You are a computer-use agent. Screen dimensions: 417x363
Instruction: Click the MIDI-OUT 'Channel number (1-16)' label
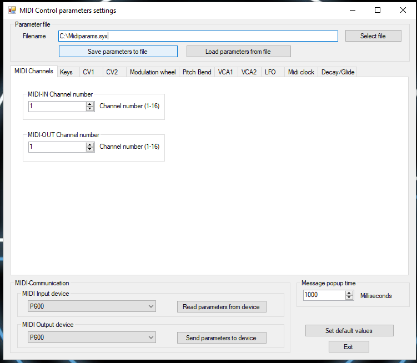pos(129,147)
